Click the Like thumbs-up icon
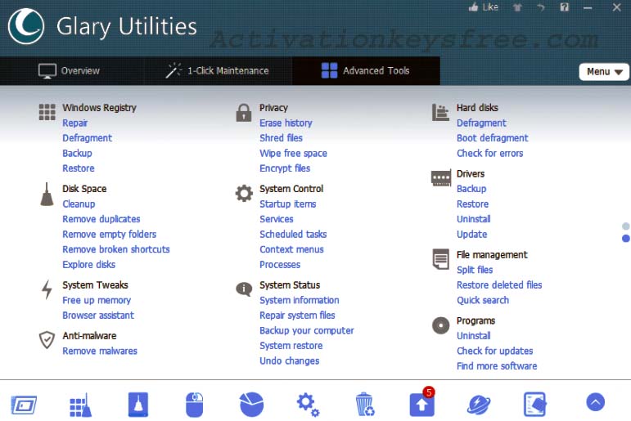Viewport: 631px width, 421px height. pos(473,7)
